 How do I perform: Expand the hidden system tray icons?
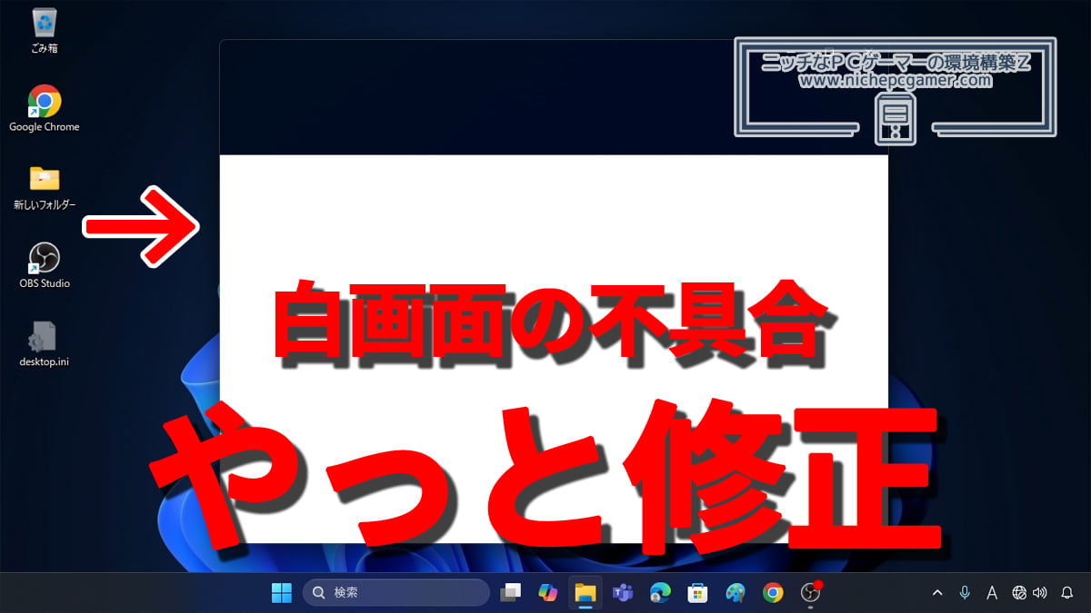[937, 593]
